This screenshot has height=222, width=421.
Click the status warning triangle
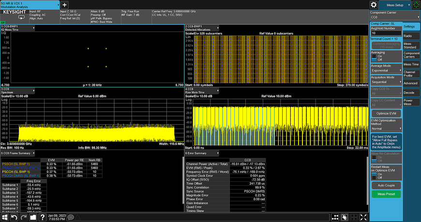(x=78, y=217)
